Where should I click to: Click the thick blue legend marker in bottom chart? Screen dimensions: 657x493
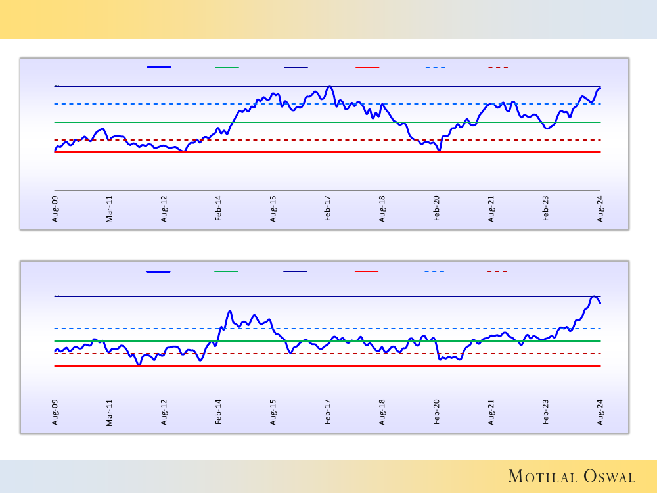(158, 271)
